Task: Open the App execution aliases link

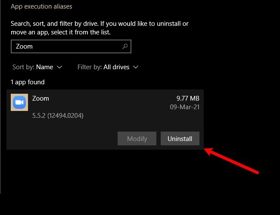Action: [41, 6]
